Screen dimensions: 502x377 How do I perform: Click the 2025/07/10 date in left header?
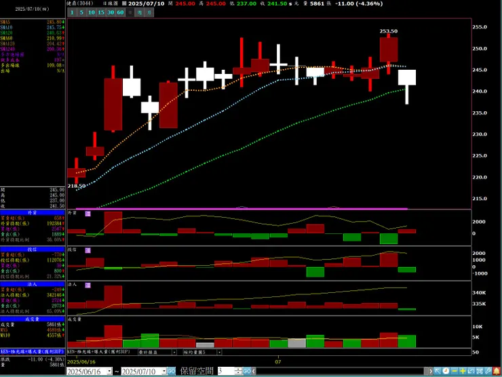click(33, 9)
